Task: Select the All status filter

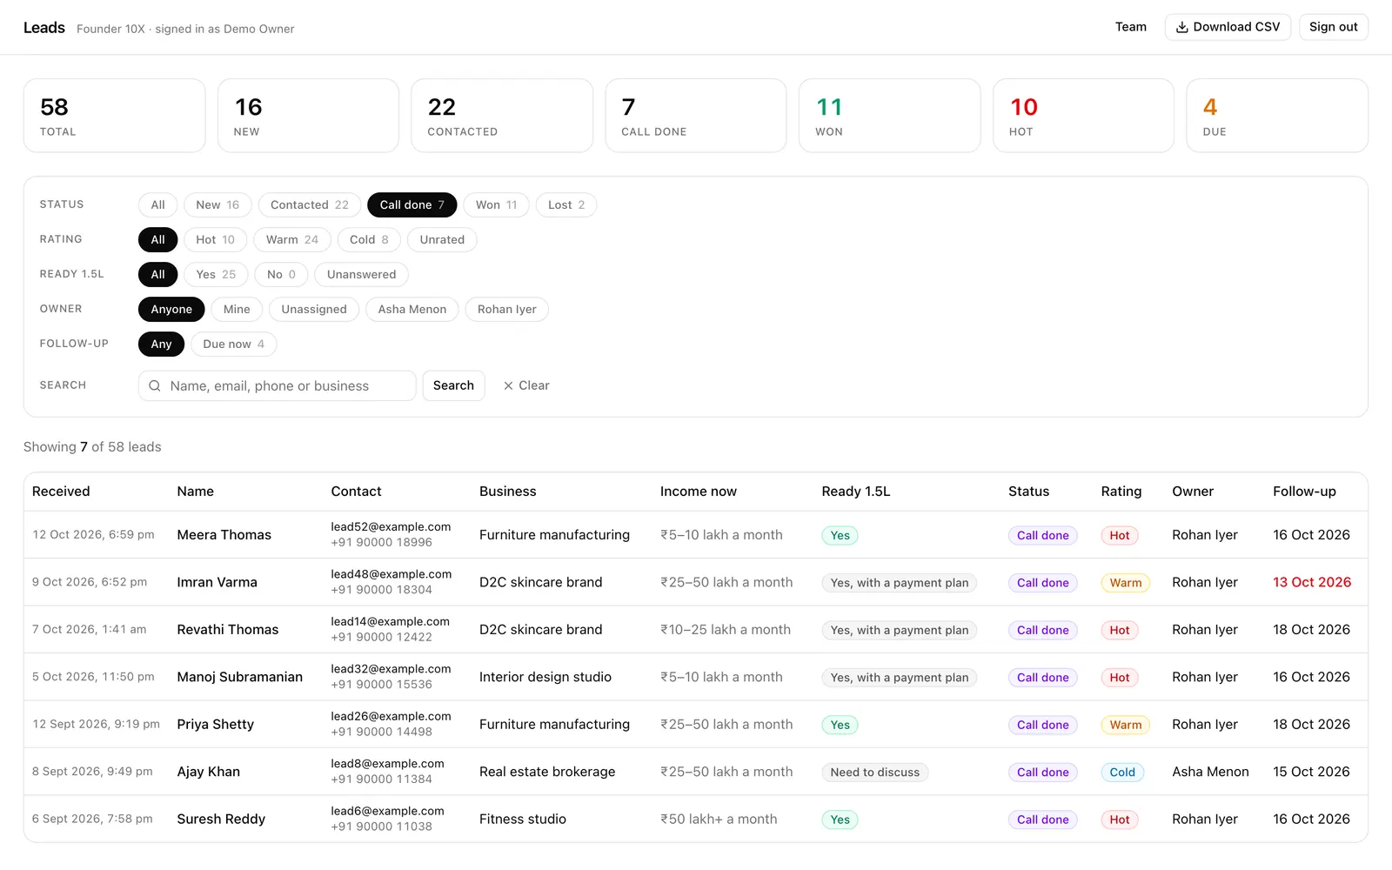Action: [x=157, y=204]
